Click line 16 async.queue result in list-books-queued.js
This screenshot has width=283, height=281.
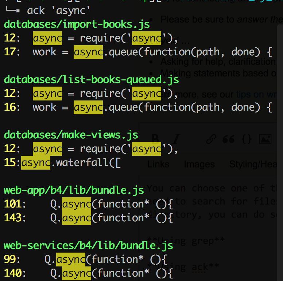pyautogui.click(x=138, y=107)
